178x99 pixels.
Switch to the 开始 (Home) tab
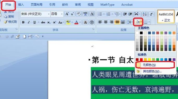8,5
